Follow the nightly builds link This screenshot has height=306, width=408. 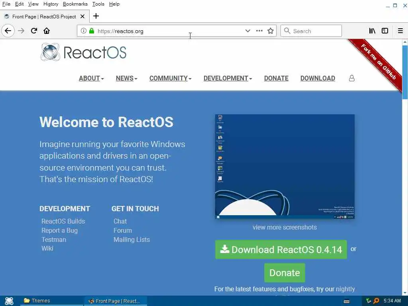[x=345, y=289]
